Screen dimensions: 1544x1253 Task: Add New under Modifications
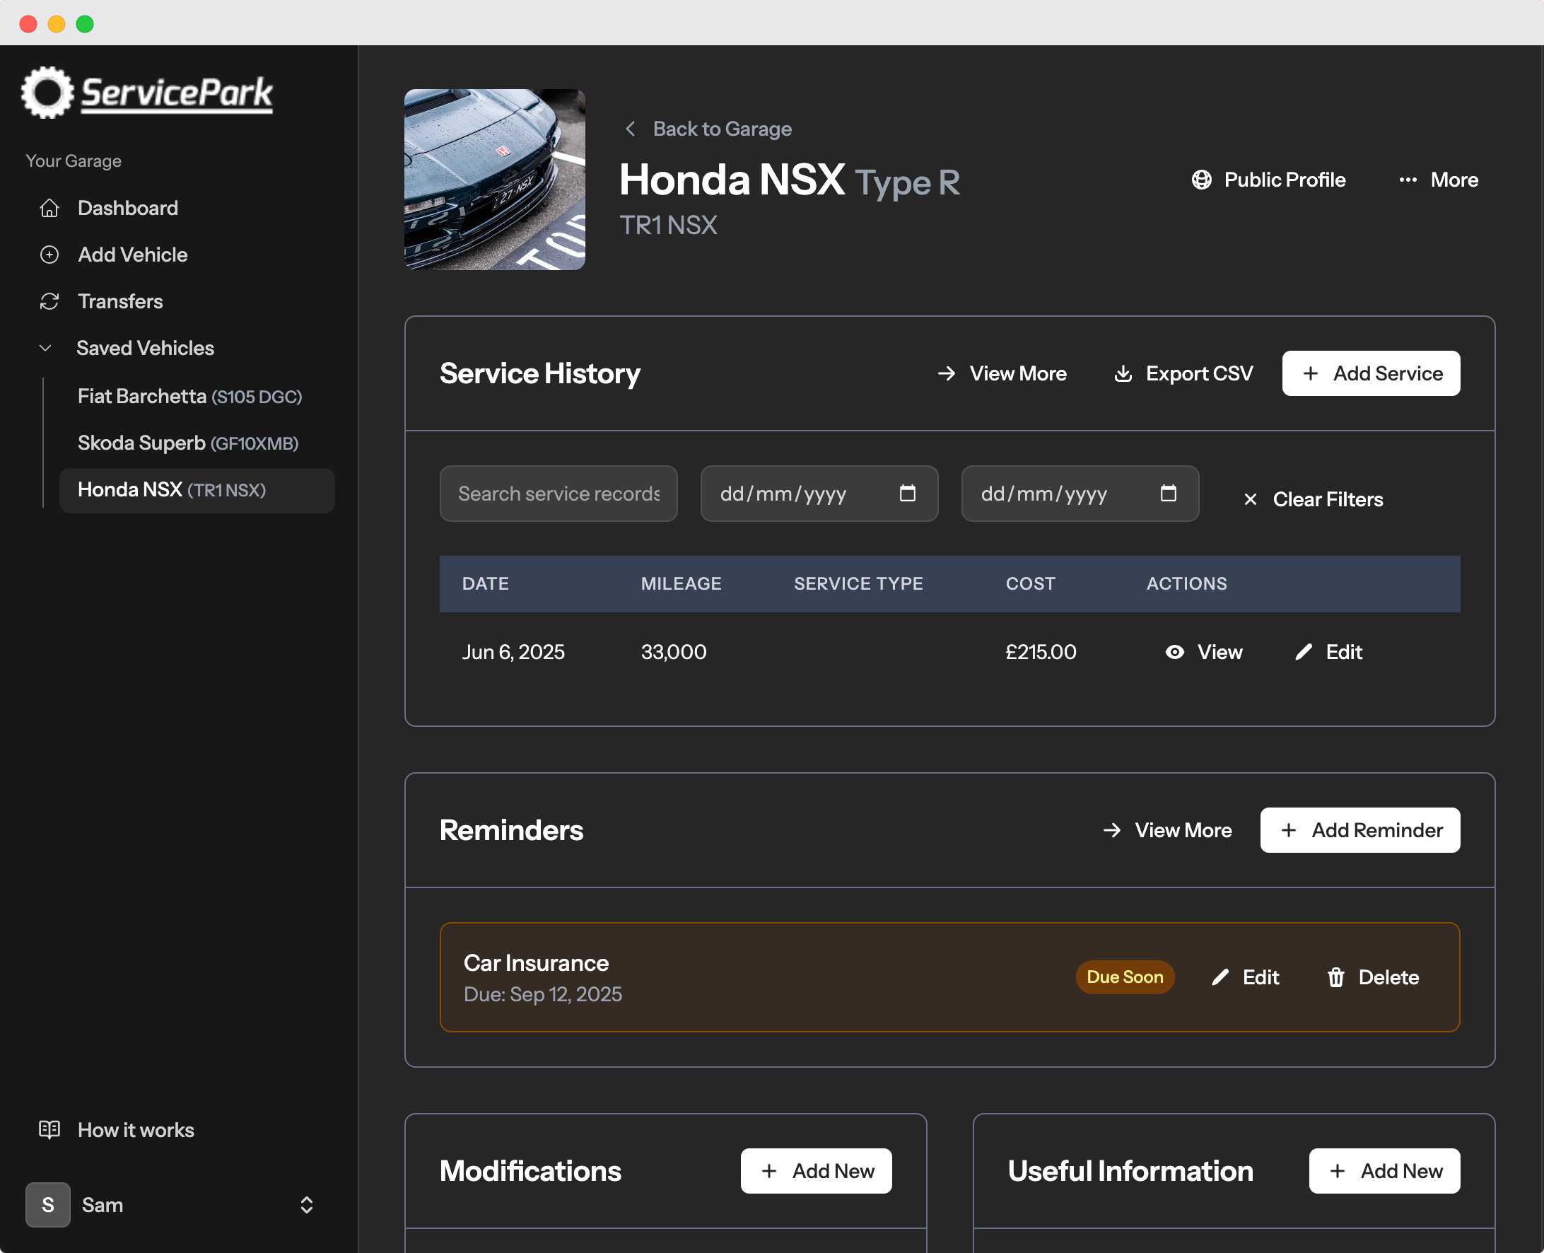pos(817,1171)
